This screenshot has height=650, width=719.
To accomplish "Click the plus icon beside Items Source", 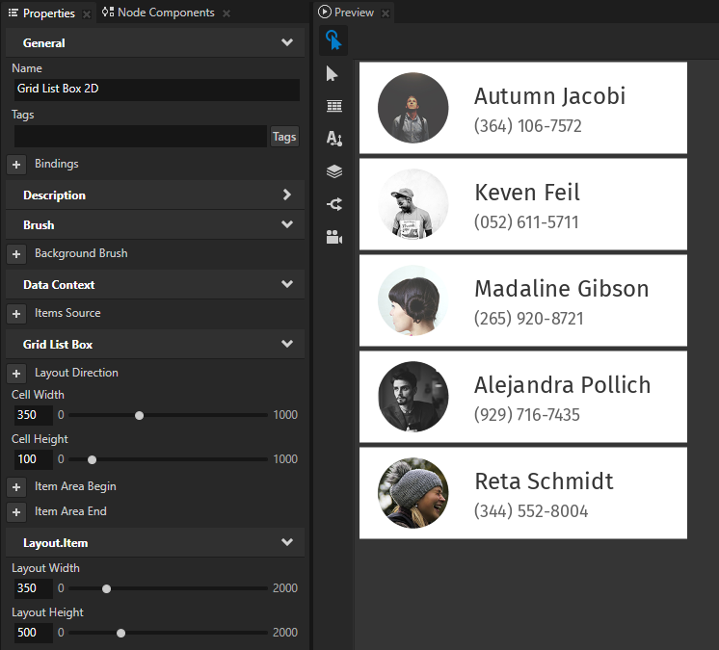I will pyautogui.click(x=16, y=314).
